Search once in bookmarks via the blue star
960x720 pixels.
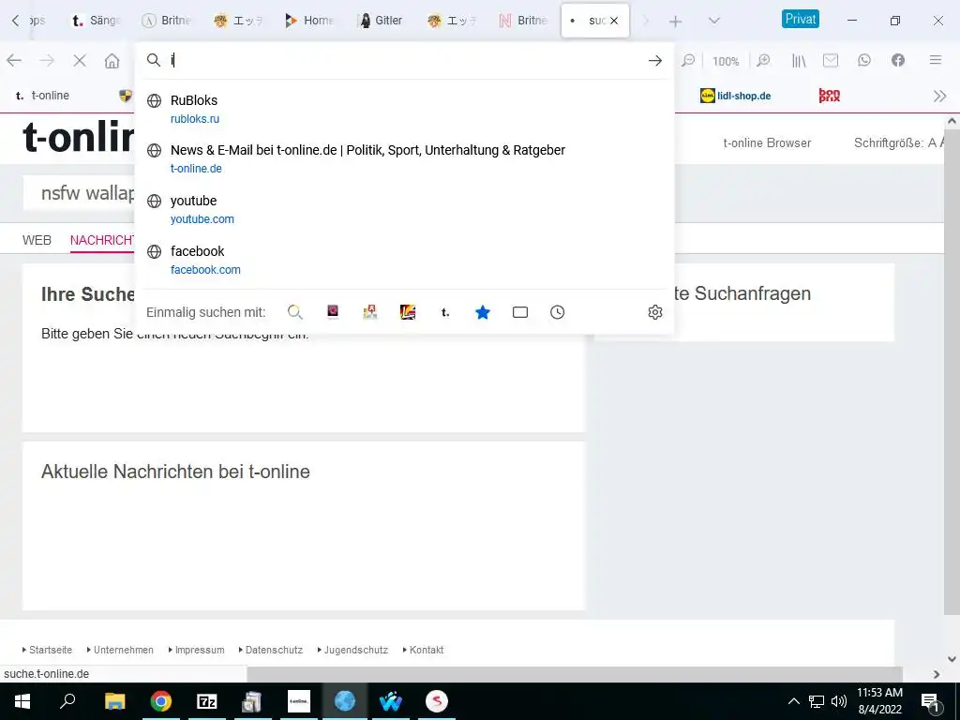pyautogui.click(x=483, y=312)
